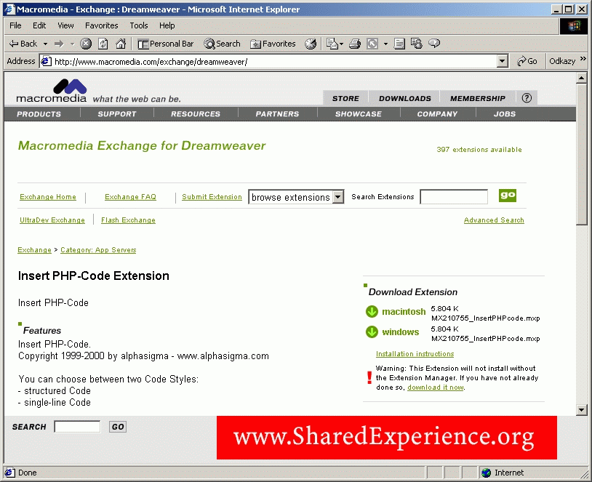Screen dimensions: 592x482
Task: Open the browse extensions dropdown
Action: pyautogui.click(x=297, y=197)
